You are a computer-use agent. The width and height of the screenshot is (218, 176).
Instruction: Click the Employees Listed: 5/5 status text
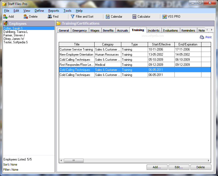(18, 159)
